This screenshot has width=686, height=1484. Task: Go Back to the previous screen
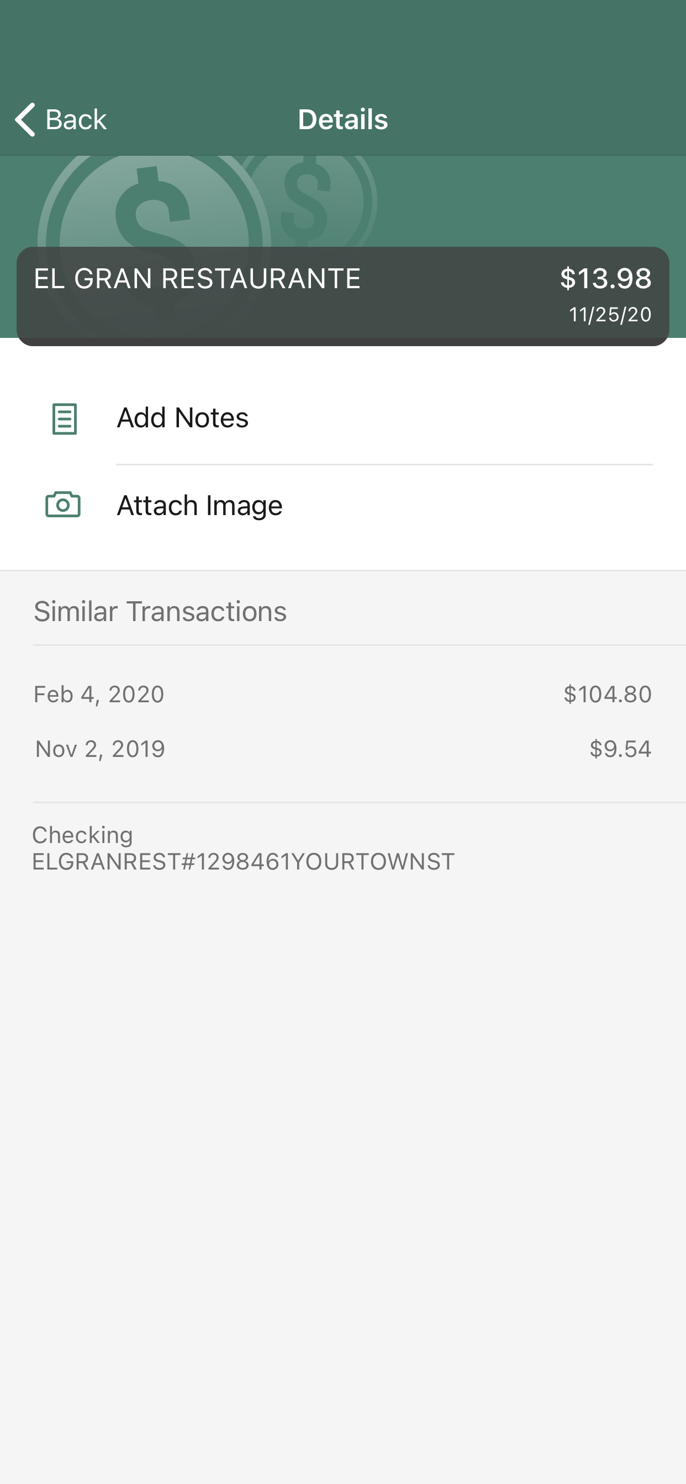[61, 119]
